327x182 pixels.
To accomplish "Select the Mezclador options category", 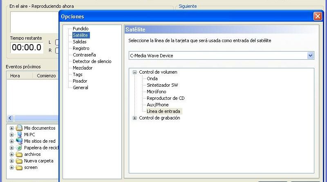I will click(x=83, y=68).
